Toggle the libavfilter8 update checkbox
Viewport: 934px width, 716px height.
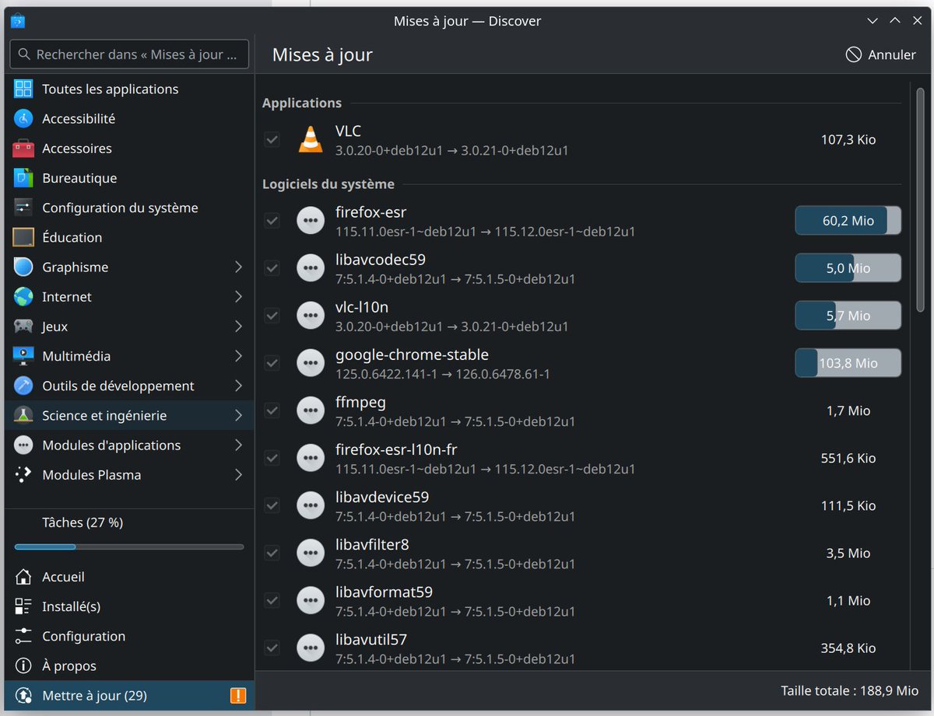[x=272, y=553]
